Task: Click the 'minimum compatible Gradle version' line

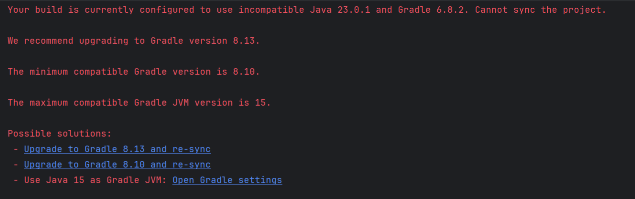Action: (134, 72)
